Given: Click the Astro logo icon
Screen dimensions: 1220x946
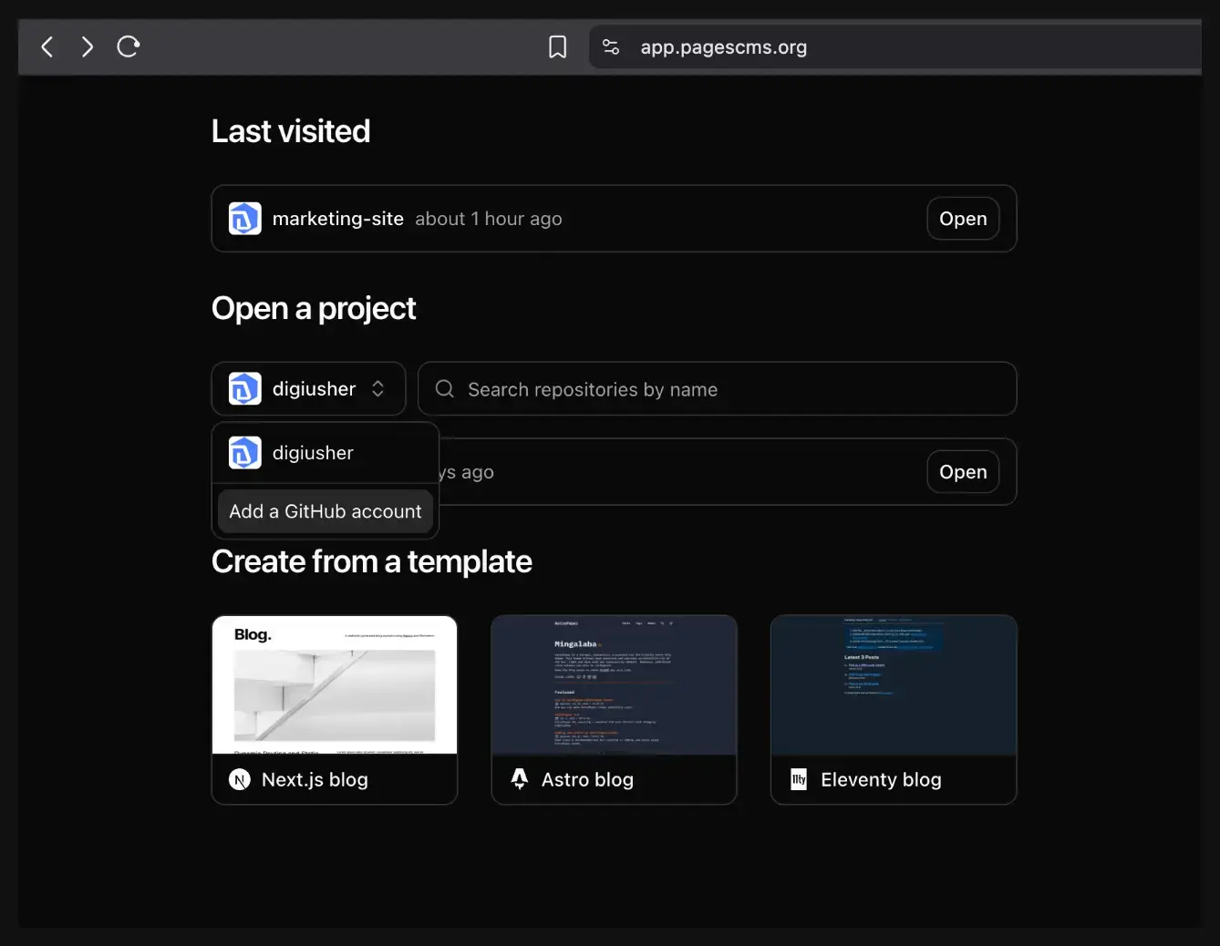Looking at the screenshot, I should pyautogui.click(x=519, y=779).
